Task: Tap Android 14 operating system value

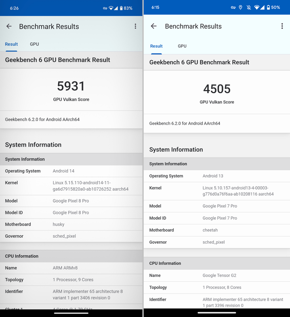Action: [x=63, y=171]
